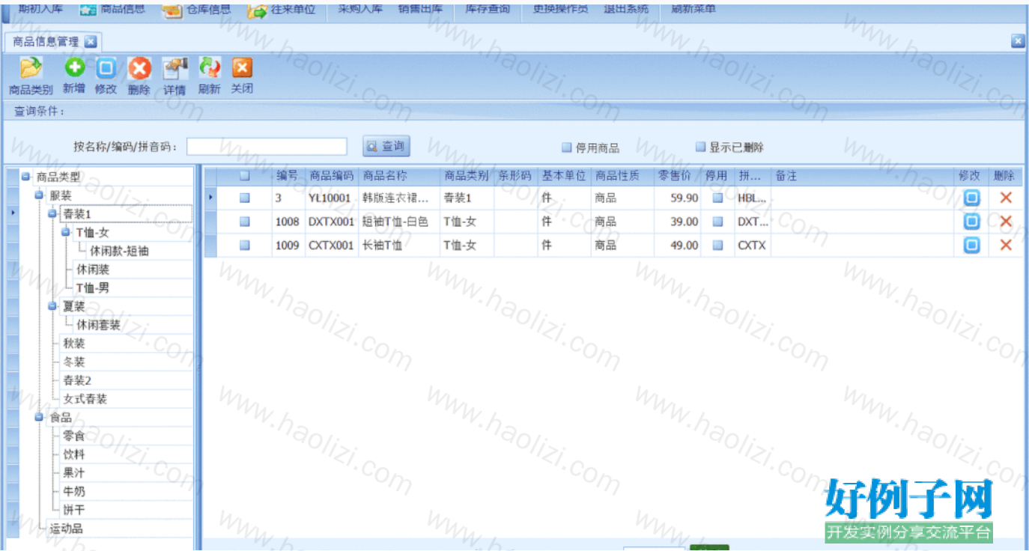Viewport: 1029px width, 551px height.
Task: Collapse the 食品 tree node expander
Action: [x=39, y=417]
